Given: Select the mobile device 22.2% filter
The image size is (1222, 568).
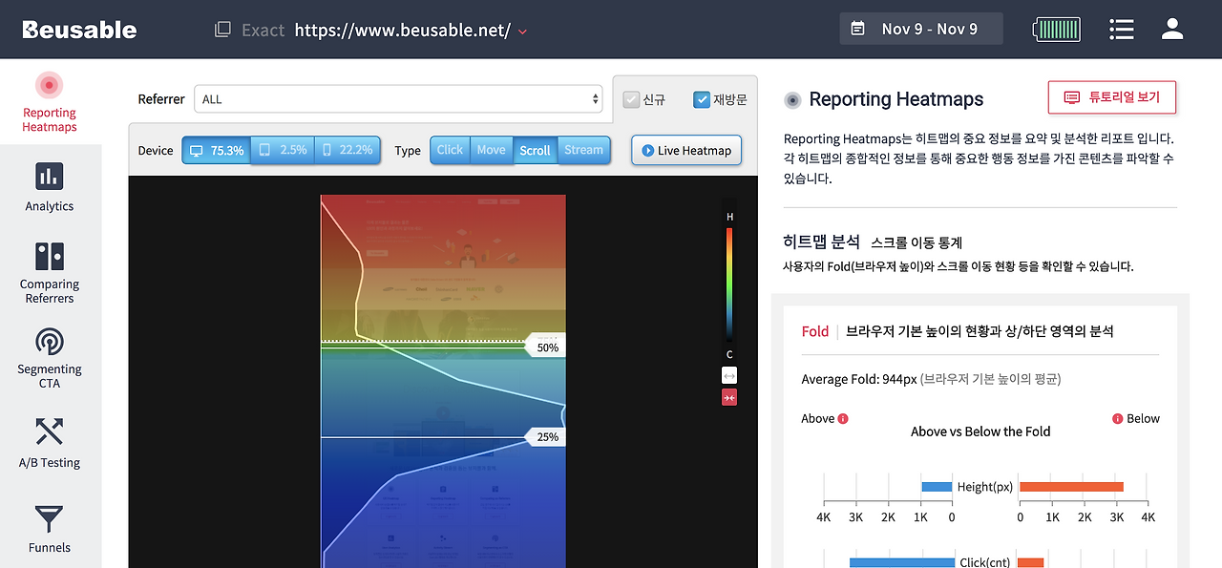Looking at the screenshot, I should (348, 150).
